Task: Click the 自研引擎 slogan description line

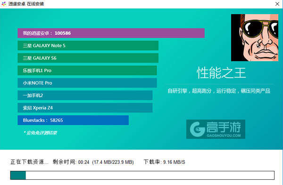Action: click(x=219, y=91)
